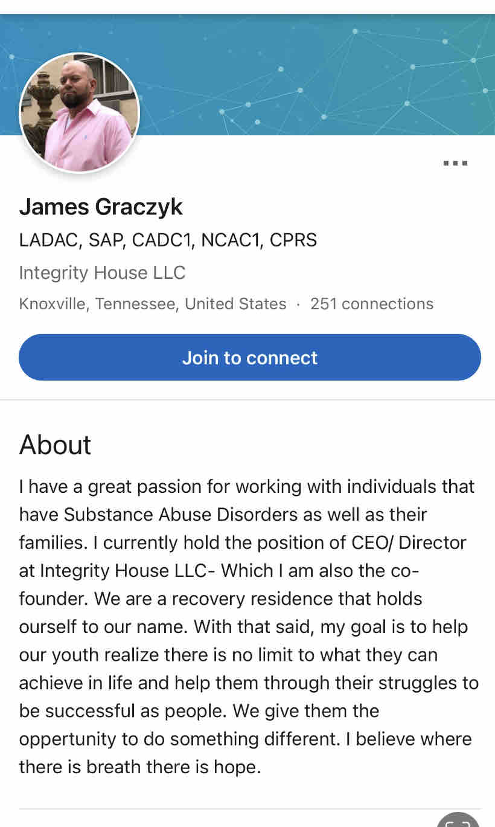This screenshot has width=495, height=827.
Task: Click the LADAC, SAP, CADC1 credentials headline
Action: [x=168, y=240]
